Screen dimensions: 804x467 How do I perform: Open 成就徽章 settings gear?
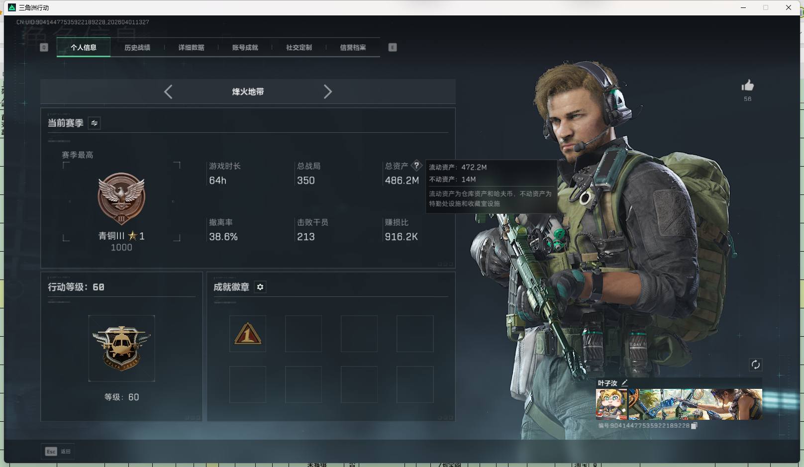260,287
